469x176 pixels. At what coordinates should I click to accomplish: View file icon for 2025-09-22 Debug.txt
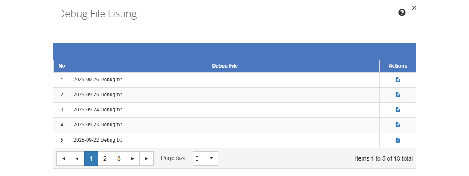pyautogui.click(x=398, y=140)
